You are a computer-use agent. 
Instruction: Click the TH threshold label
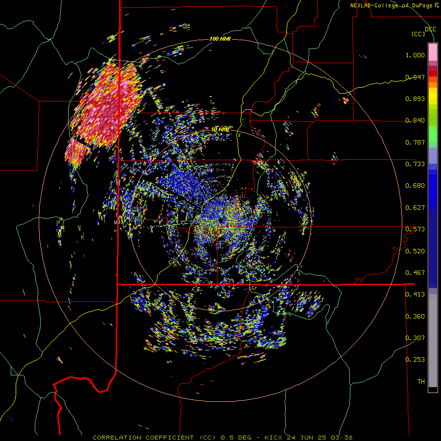(x=421, y=381)
